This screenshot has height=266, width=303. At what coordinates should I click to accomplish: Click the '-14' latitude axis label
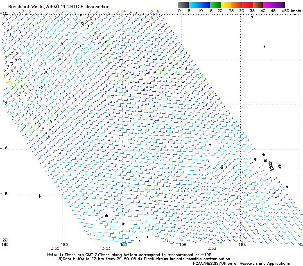(3, 103)
